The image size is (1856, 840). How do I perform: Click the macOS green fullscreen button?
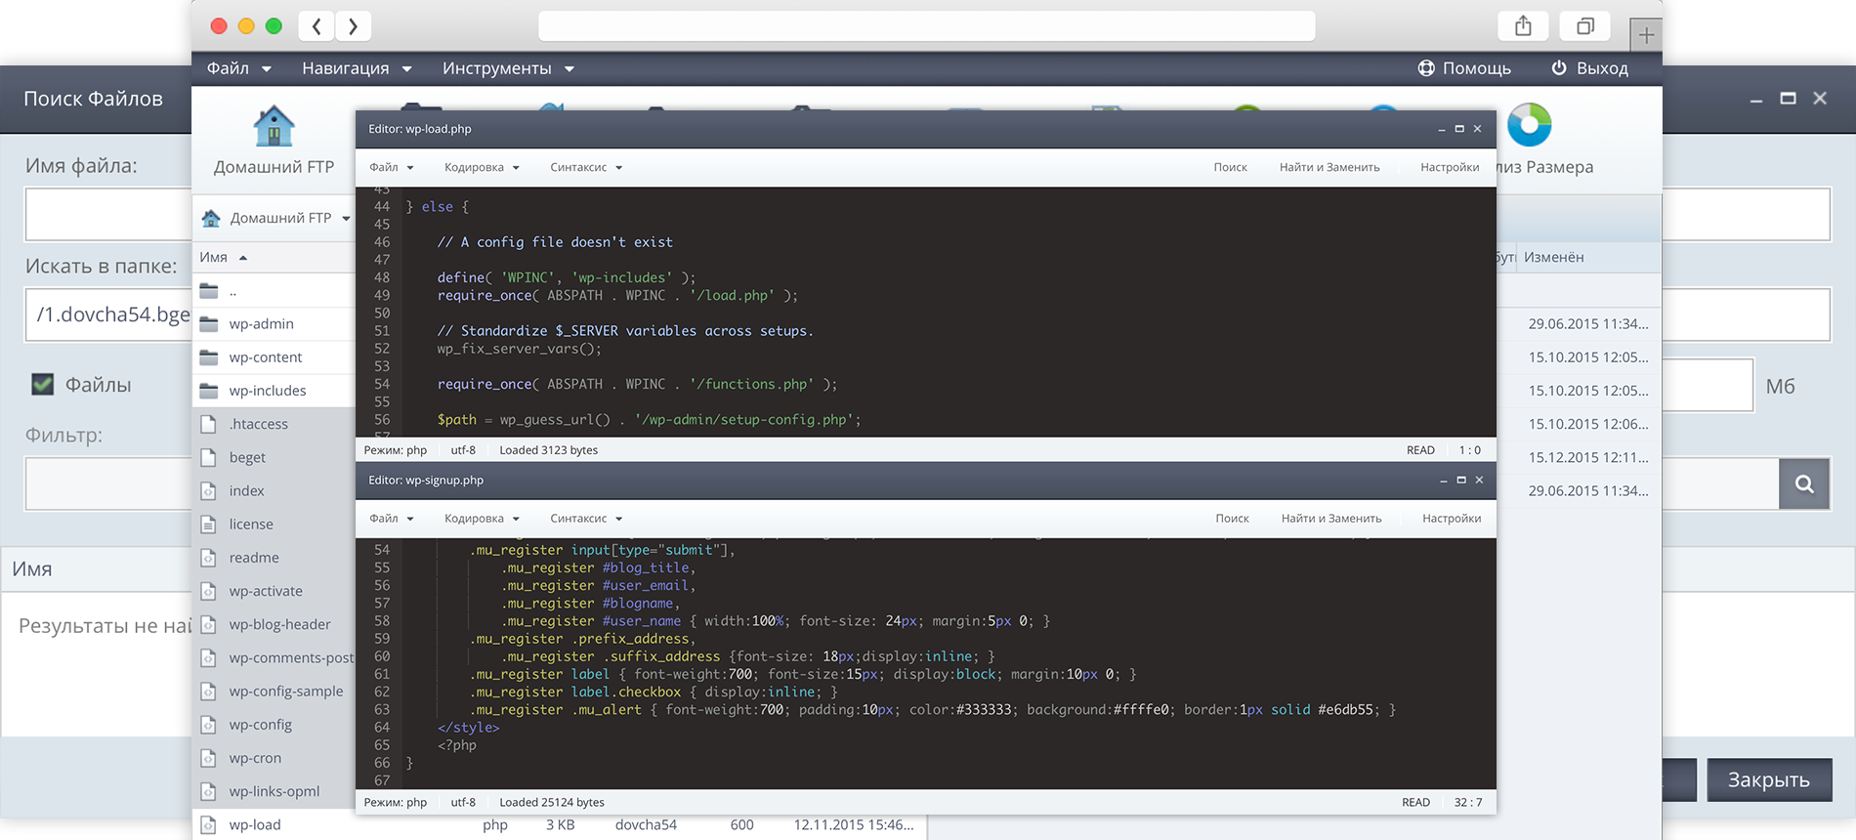[x=274, y=26]
